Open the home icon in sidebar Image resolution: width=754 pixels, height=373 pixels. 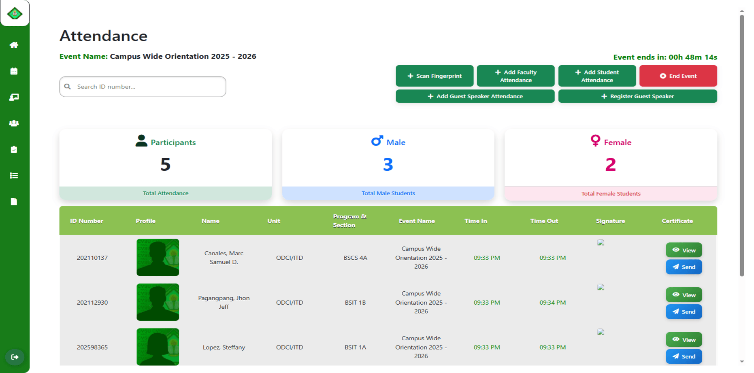pos(14,45)
